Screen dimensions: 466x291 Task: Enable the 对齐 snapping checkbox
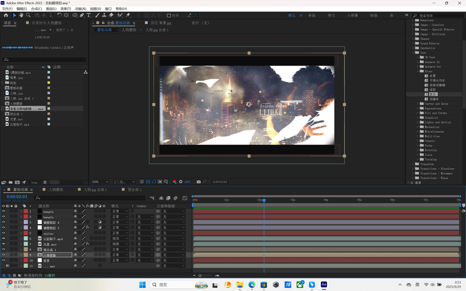click(168, 15)
